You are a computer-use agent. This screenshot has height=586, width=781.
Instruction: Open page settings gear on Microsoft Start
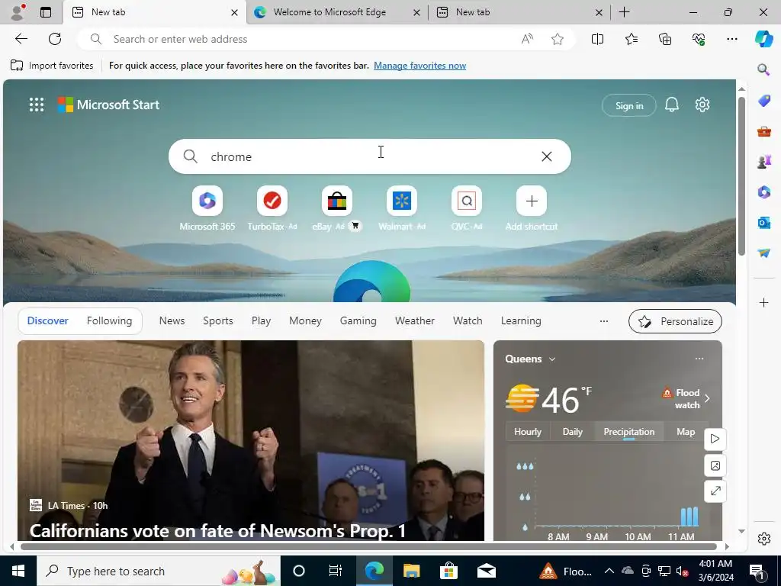[x=702, y=105]
